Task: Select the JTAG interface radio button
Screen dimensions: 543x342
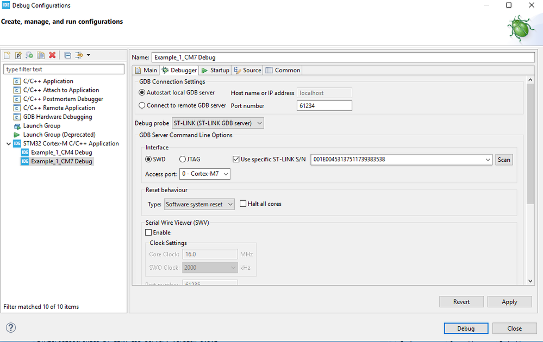Action: tap(183, 159)
